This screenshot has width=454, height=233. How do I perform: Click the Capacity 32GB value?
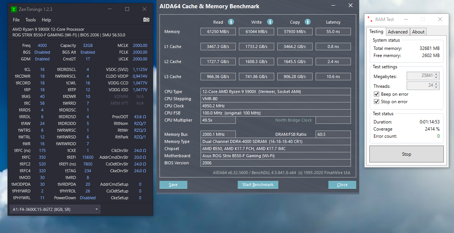point(88,45)
